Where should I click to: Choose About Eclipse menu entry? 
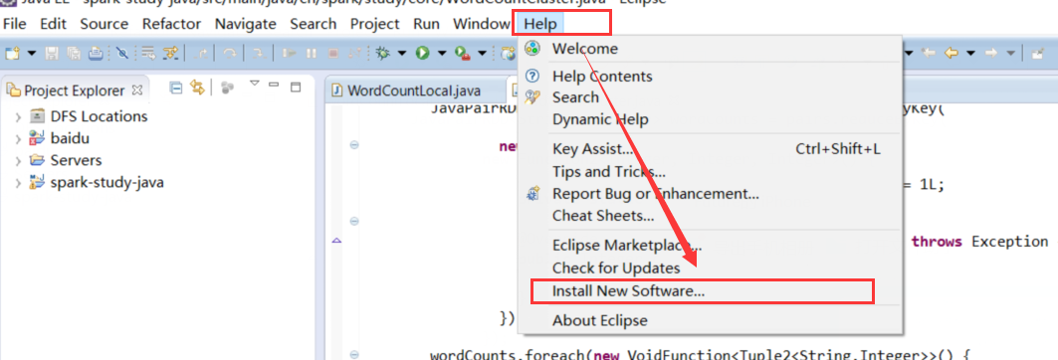pos(599,320)
